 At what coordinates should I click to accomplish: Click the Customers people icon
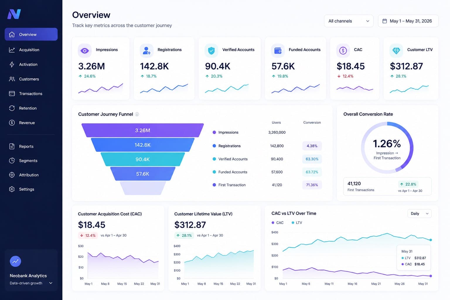(12, 79)
